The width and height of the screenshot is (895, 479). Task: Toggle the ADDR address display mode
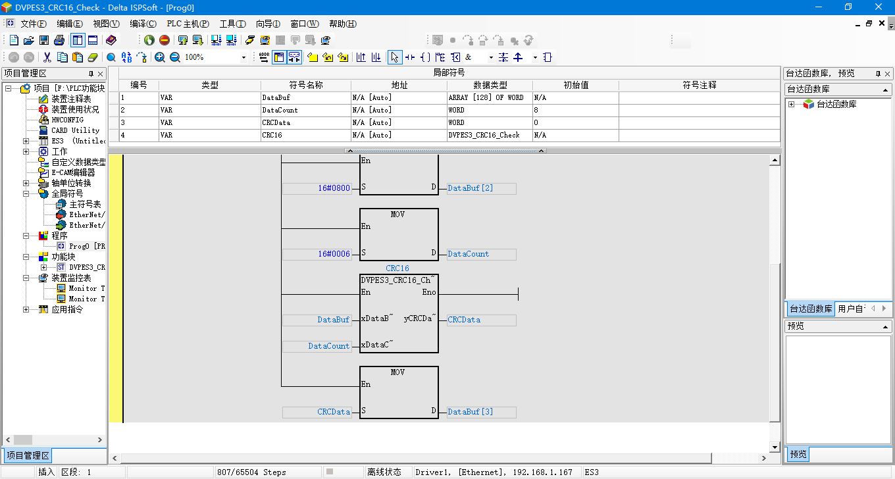pyautogui.click(x=264, y=57)
